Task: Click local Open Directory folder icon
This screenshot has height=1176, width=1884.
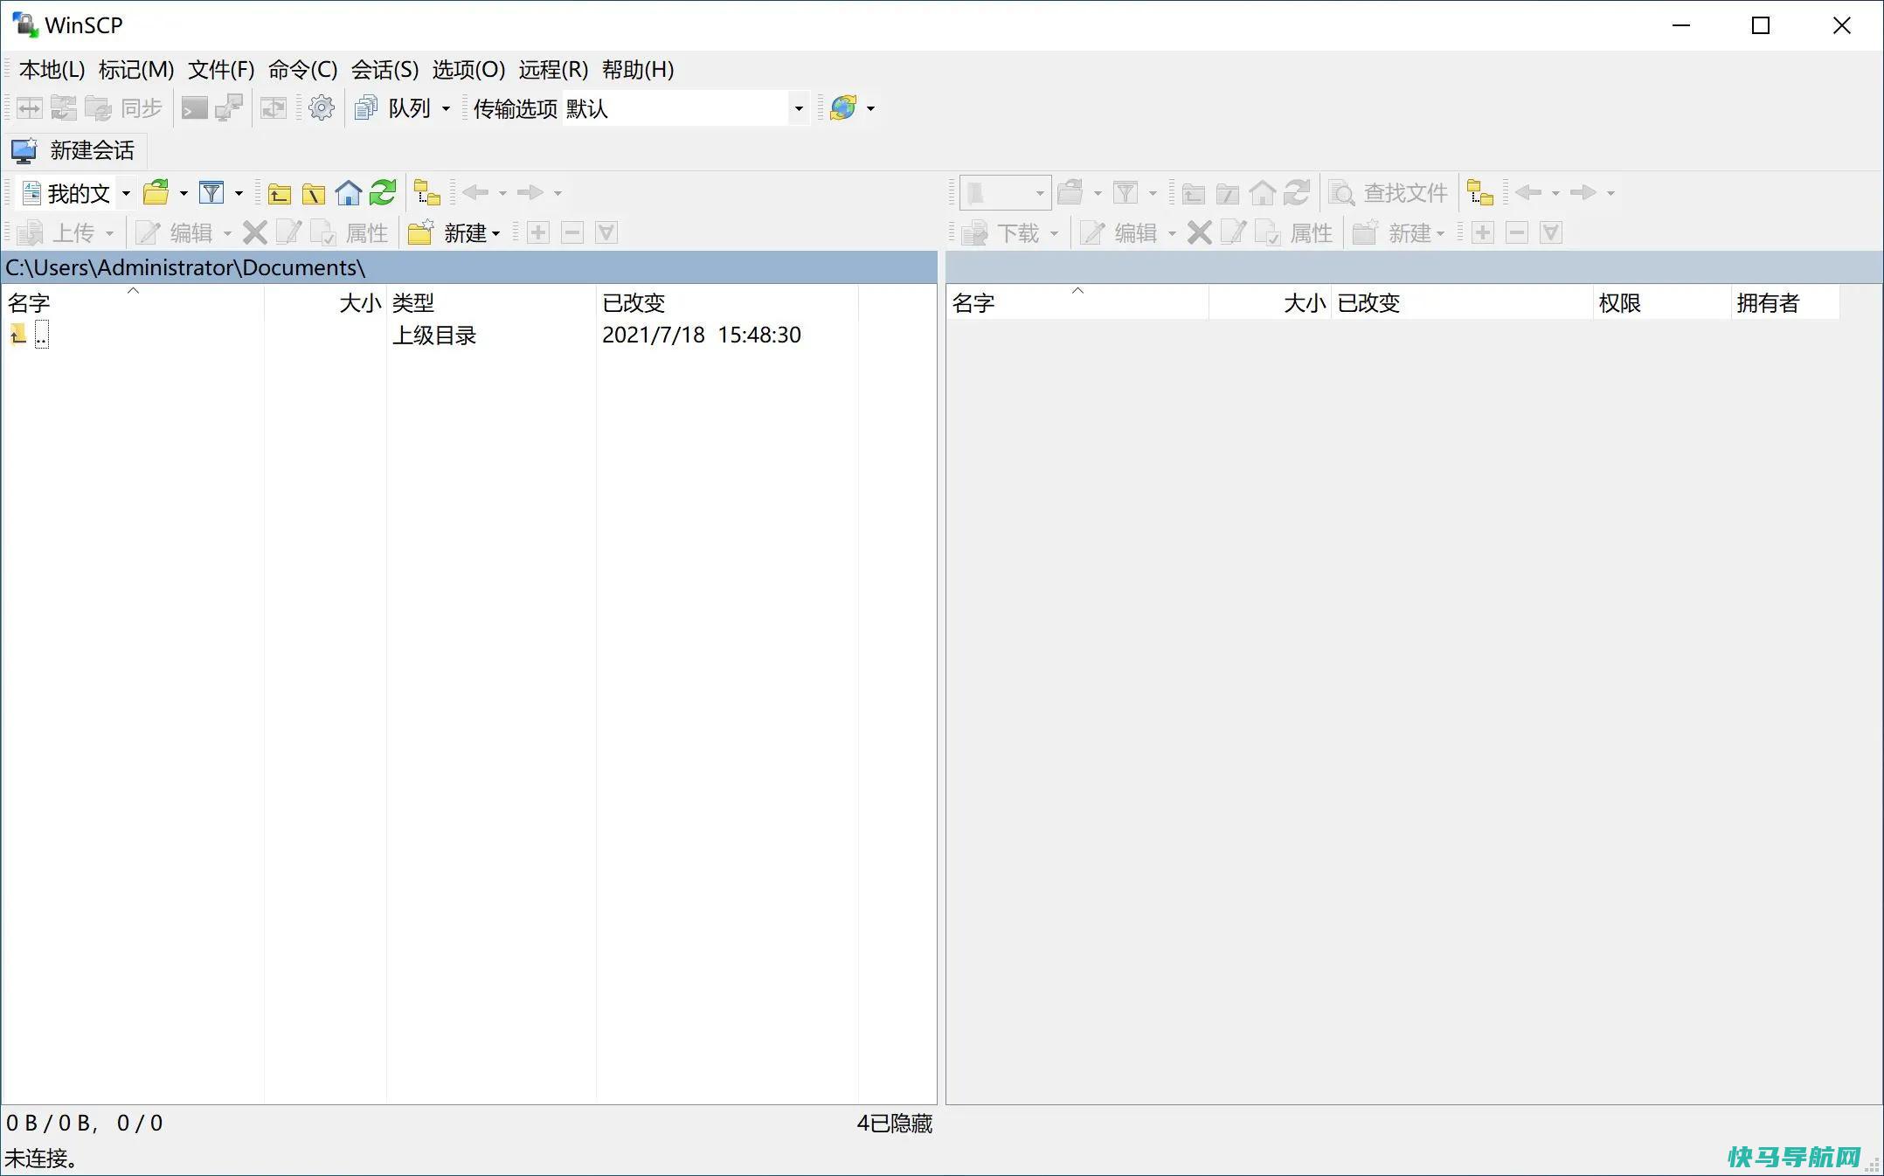Action: coord(156,192)
